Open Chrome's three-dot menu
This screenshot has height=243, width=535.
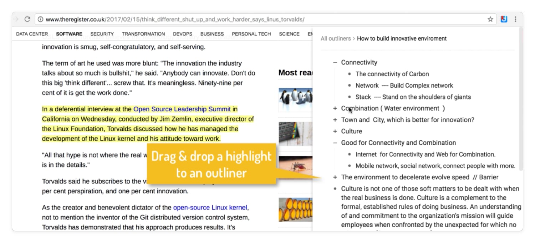[515, 19]
